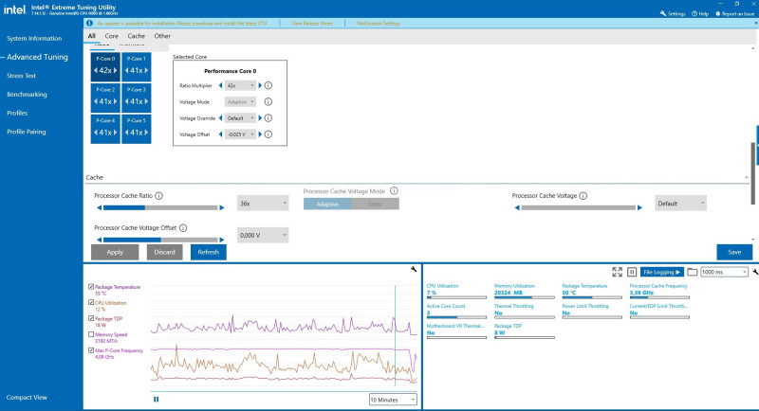Open the log files folder
Image resolution: width=759 pixels, height=411 pixels.
[x=693, y=272]
